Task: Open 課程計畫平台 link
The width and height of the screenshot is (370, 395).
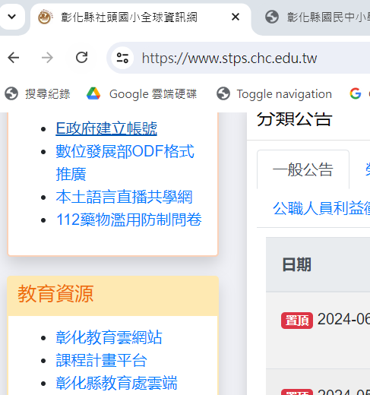Action: point(101,360)
